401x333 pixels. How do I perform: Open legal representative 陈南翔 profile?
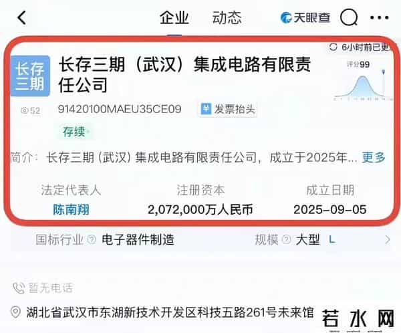tap(71, 209)
